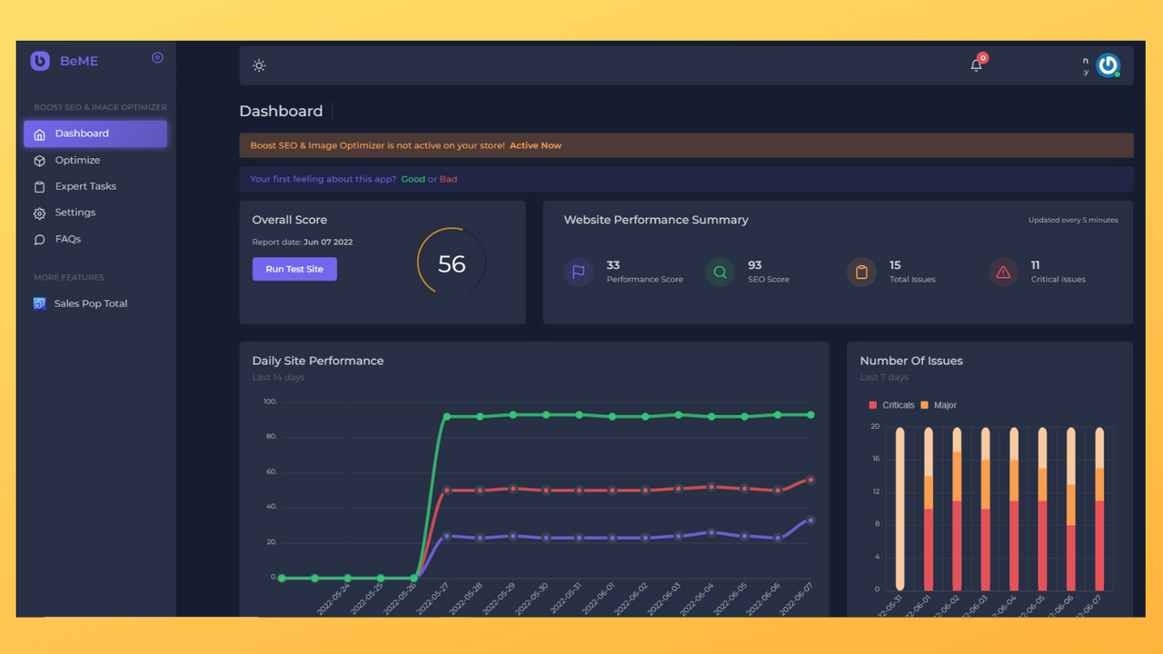Click the overall score 56 gauge
The height and width of the screenshot is (654, 1163).
click(x=452, y=263)
